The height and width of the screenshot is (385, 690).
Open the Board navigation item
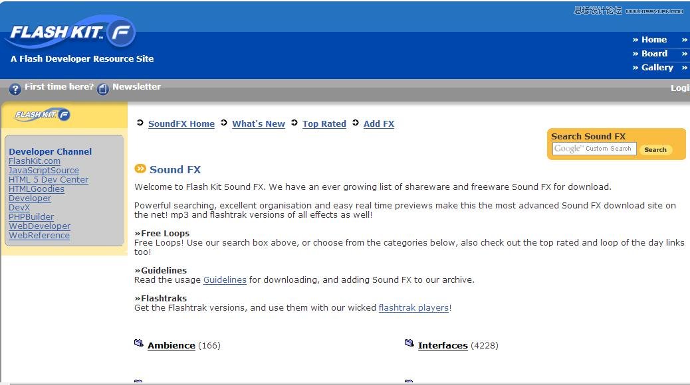pos(654,54)
